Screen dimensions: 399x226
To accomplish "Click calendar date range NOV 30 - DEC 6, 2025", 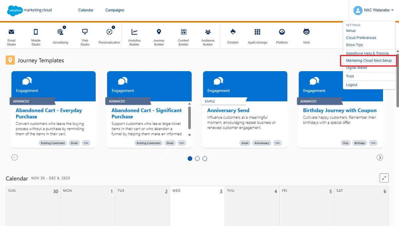I will 51,178.
